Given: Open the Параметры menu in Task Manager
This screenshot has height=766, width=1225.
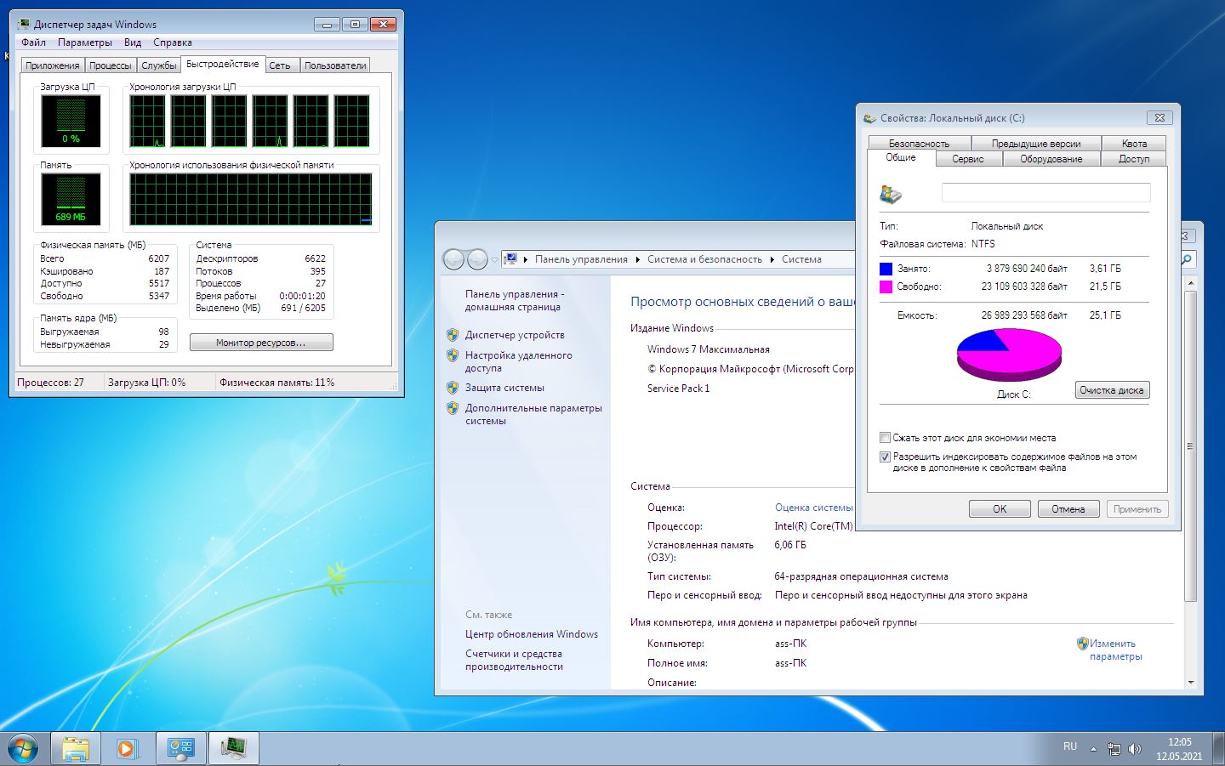Looking at the screenshot, I should click(84, 43).
